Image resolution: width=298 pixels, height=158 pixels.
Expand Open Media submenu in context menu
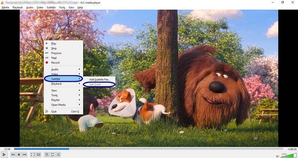63,105
